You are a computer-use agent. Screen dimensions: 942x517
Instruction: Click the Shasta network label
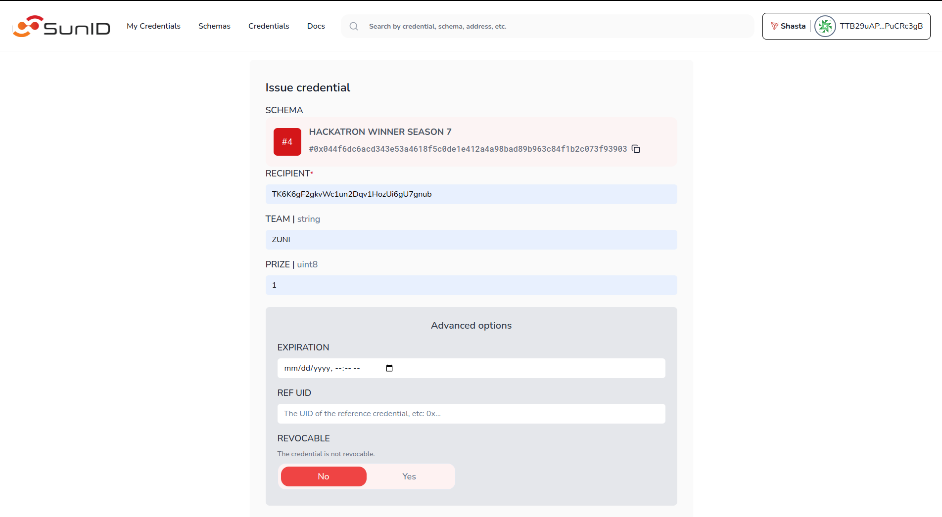[793, 26]
